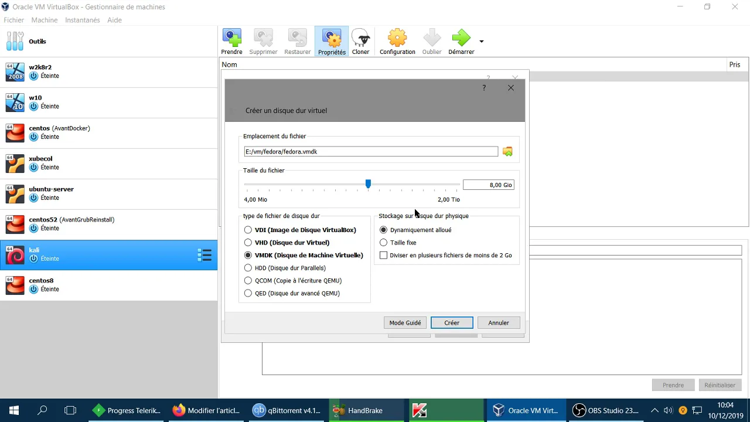Image resolution: width=750 pixels, height=422 pixels.
Task: Click the dialog help question mark
Action: coord(484,88)
